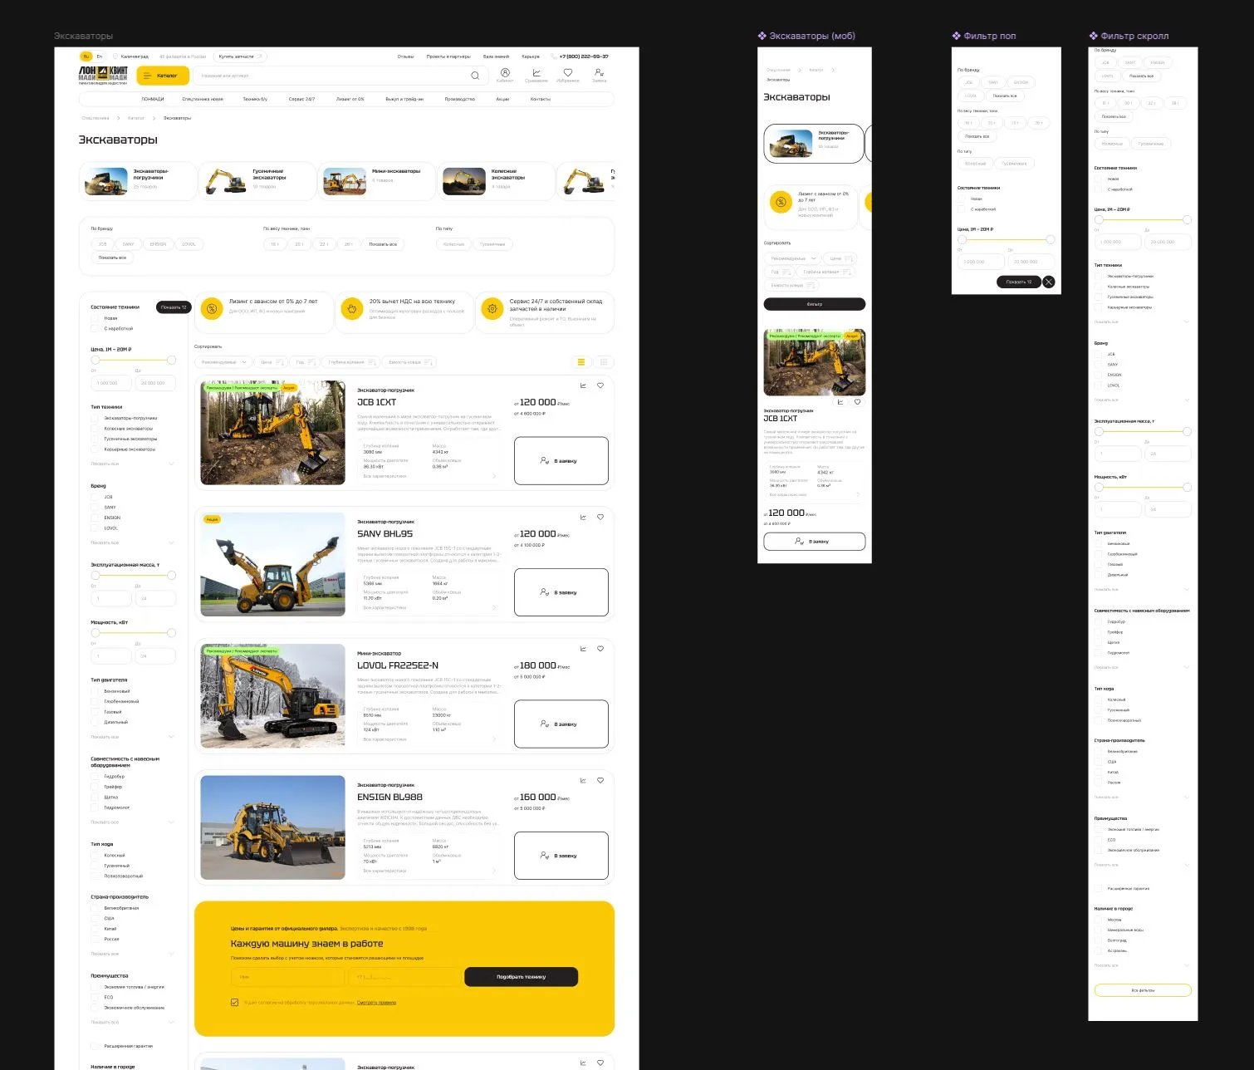Switch to list view layout icon
The width and height of the screenshot is (1254, 1070).
point(581,362)
